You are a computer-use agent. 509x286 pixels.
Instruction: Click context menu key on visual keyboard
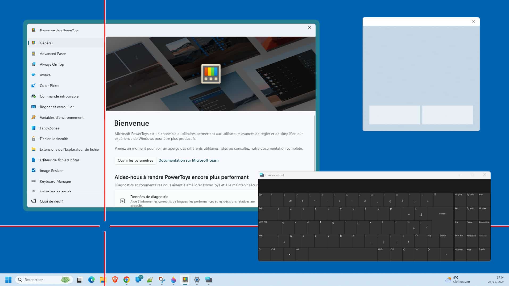pyautogui.click(x=446, y=254)
